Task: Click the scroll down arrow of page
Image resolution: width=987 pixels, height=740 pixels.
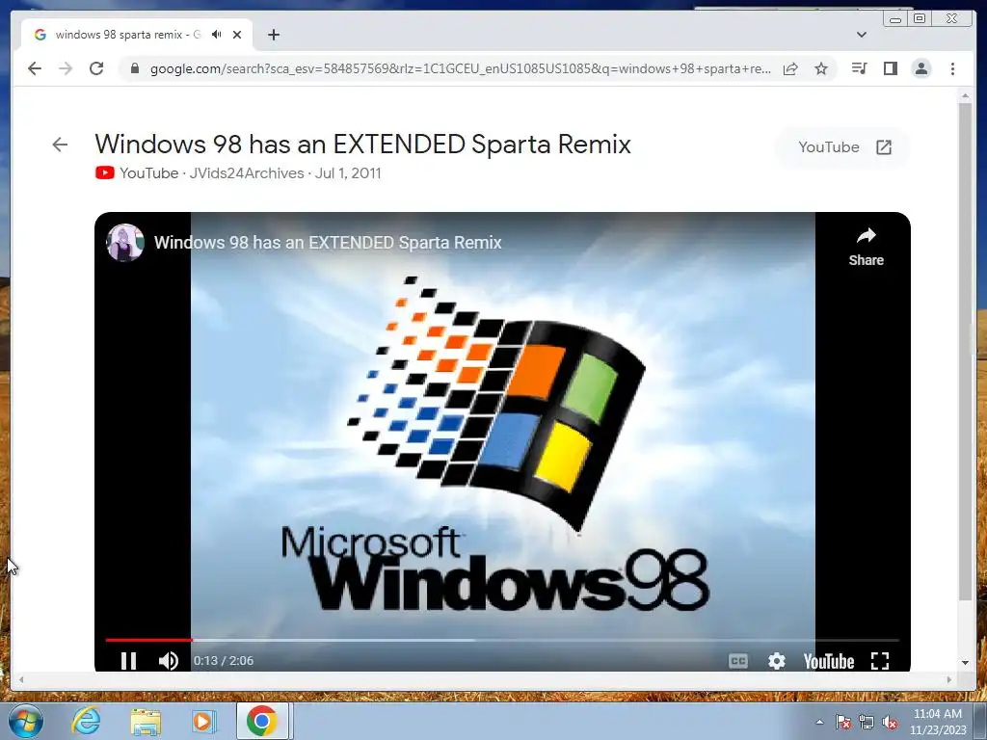Action: tap(965, 663)
